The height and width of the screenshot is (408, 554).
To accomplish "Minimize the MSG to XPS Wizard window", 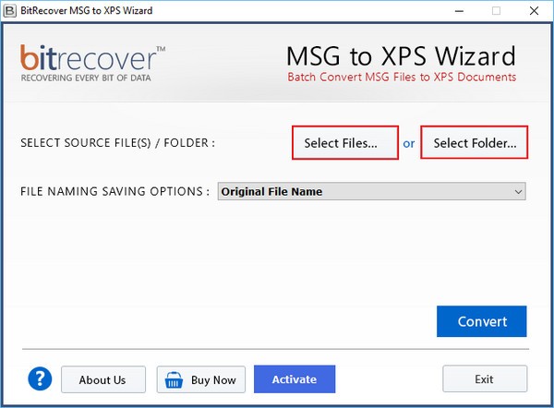I will (455, 11).
